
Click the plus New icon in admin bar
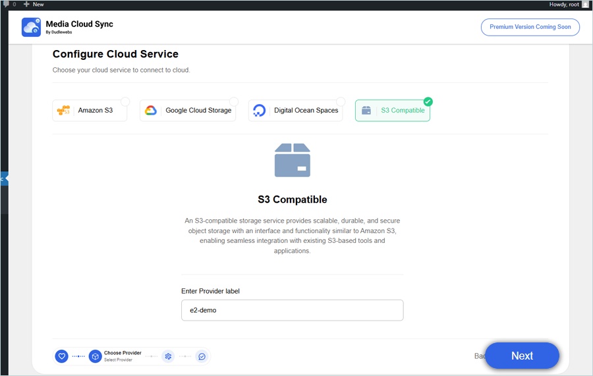pyautogui.click(x=26, y=4)
